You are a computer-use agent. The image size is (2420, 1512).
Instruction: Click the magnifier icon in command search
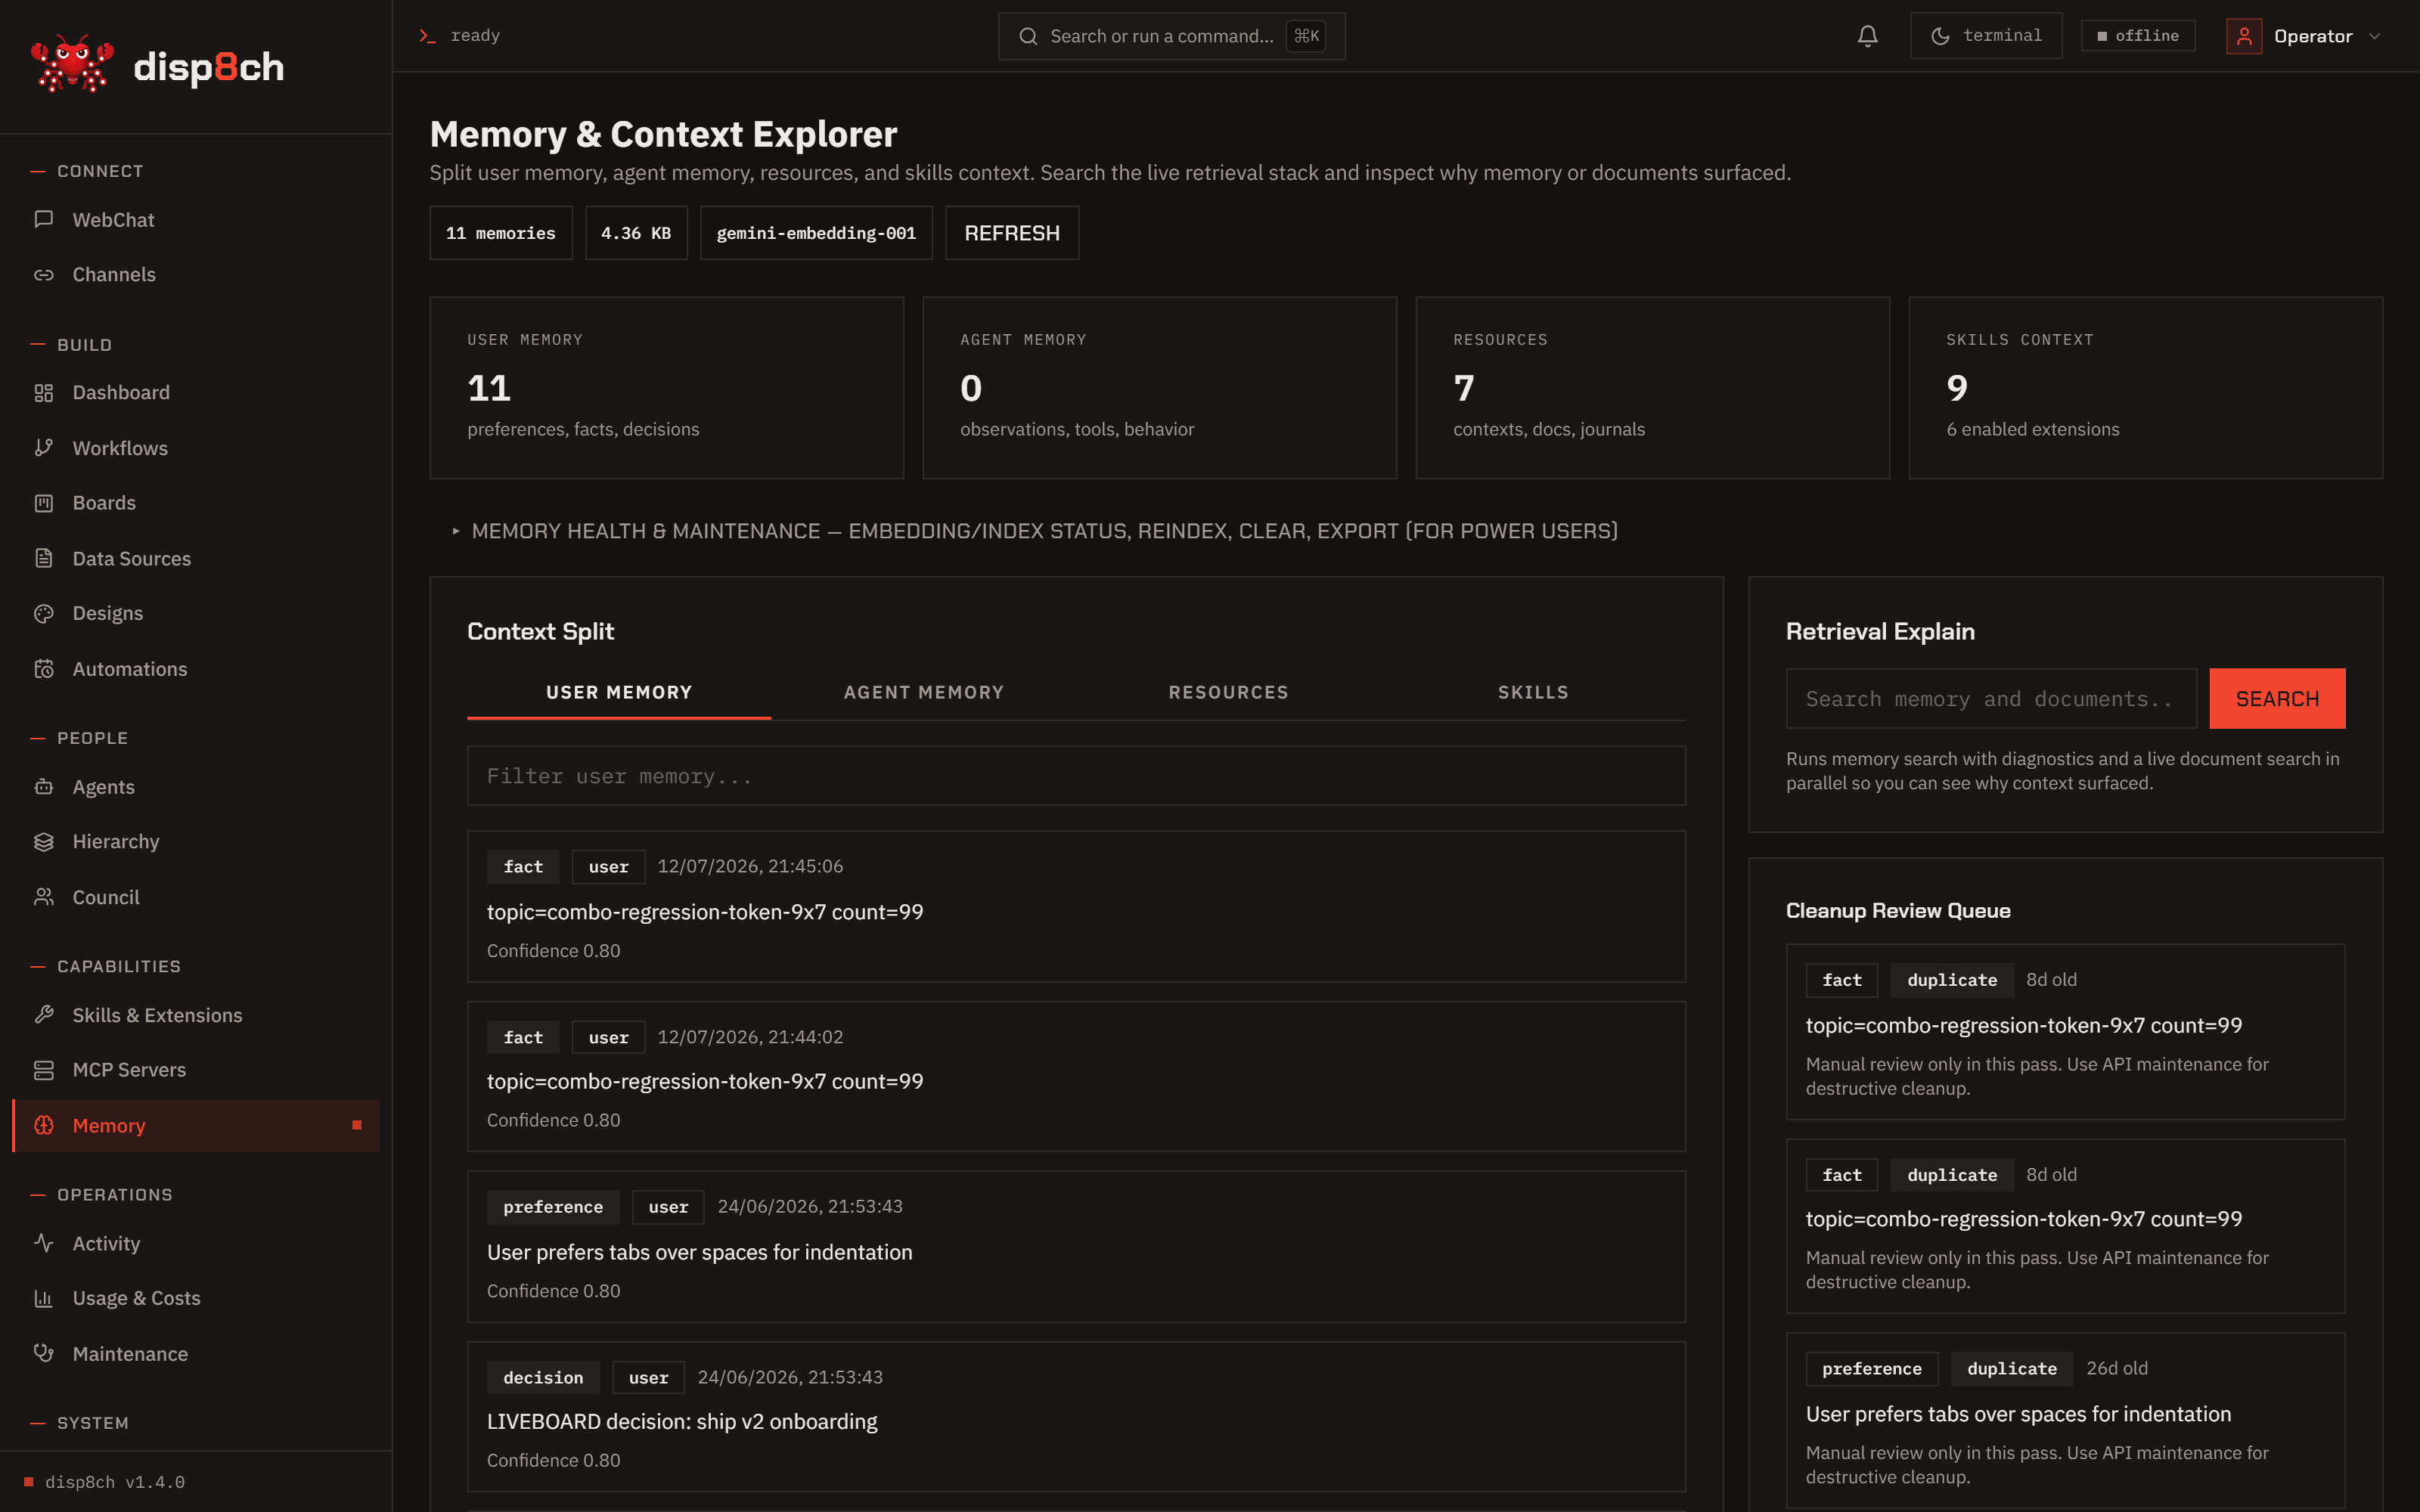point(1028,36)
